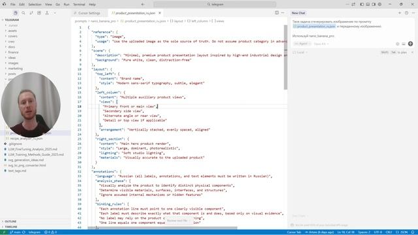Image resolution: width=418 pixels, height=235 pixels.
Task: Open the Extensions view icon
Action: click(39, 13)
